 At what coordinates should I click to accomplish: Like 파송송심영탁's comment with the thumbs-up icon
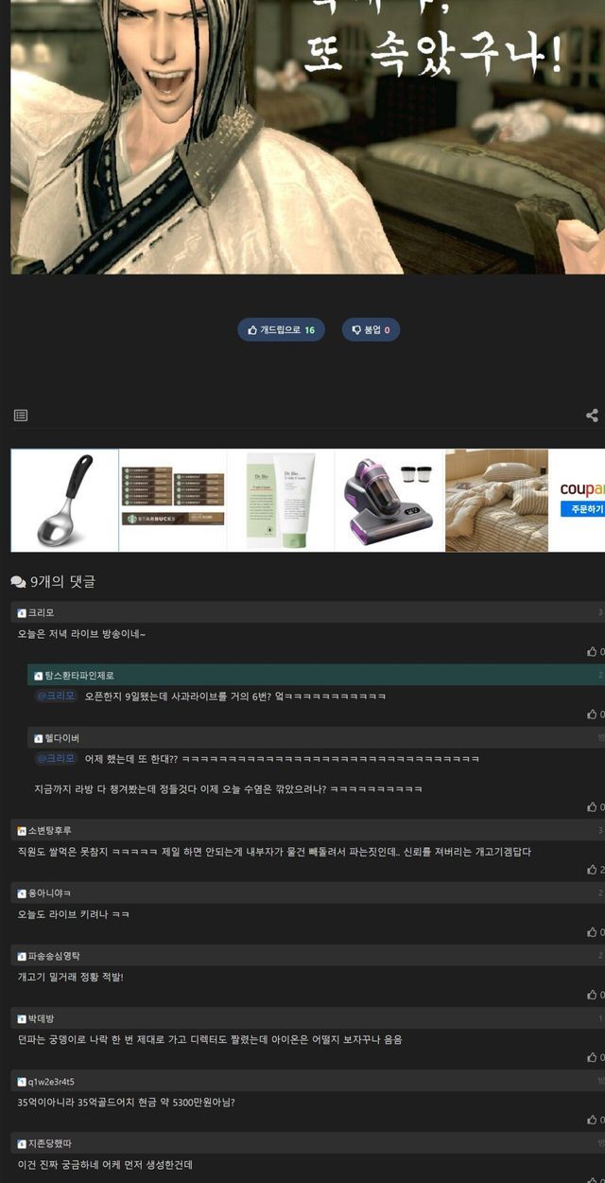pyautogui.click(x=592, y=995)
